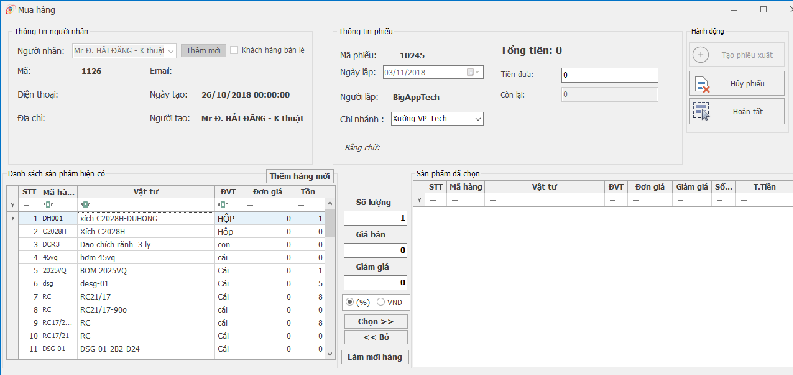Click the Tạo phiếu xuất plus icon
The width and height of the screenshot is (793, 375).
click(701, 55)
